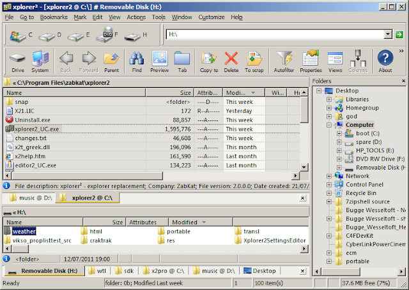The image size is (409, 290).
Task: Open removable drive H
Action: (133, 37)
